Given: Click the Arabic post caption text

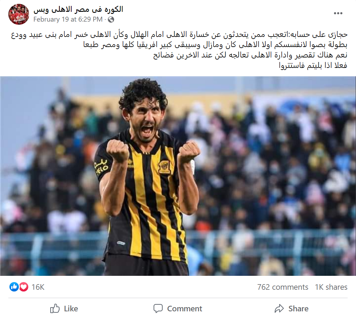Looking at the screenshot, I should pos(179,50).
